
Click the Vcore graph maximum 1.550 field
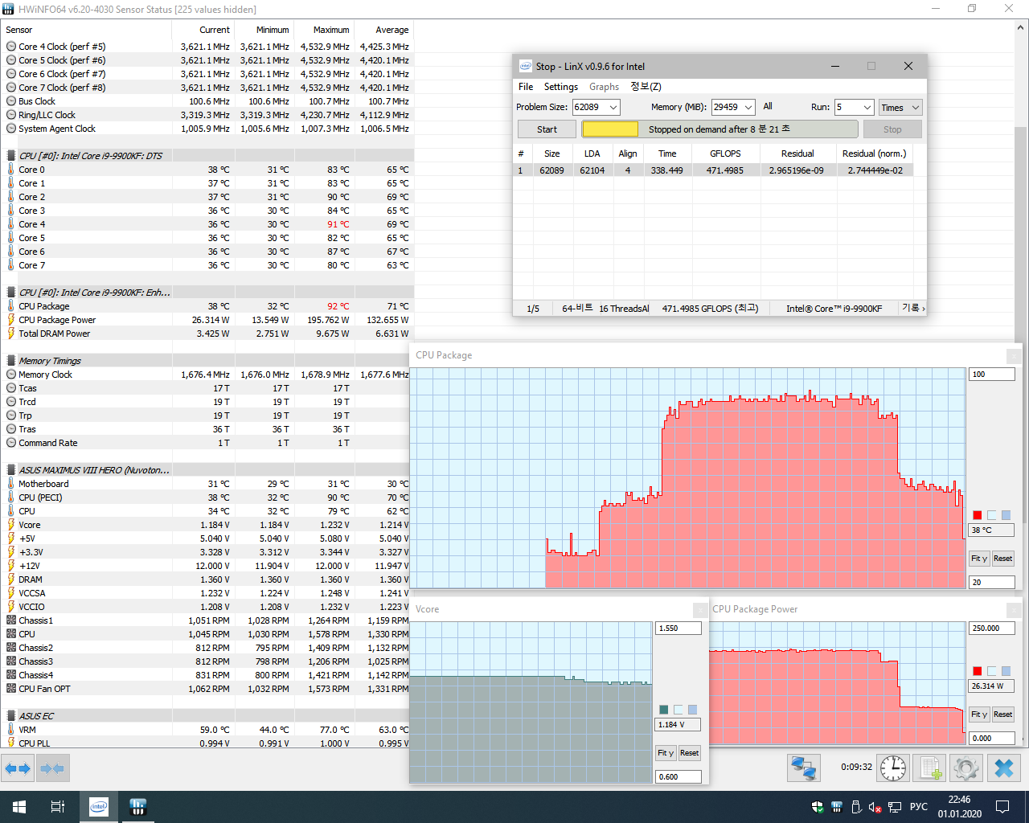pos(678,629)
